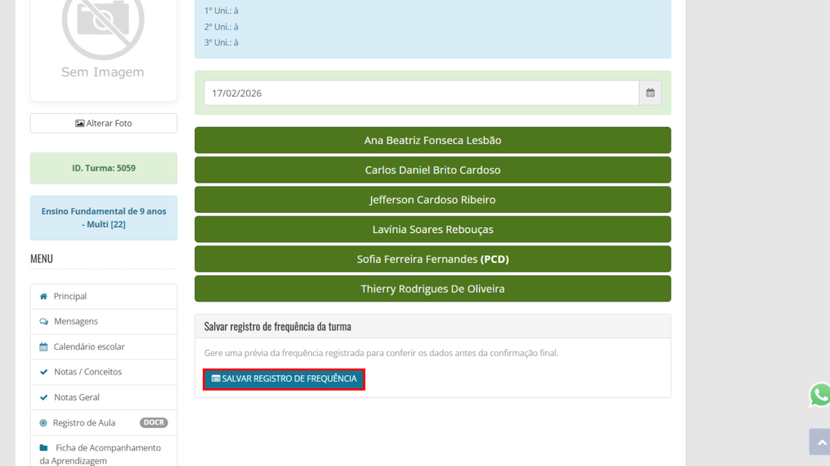Click the date field showing 17/02/2026
This screenshot has height=466, width=830.
(421, 93)
